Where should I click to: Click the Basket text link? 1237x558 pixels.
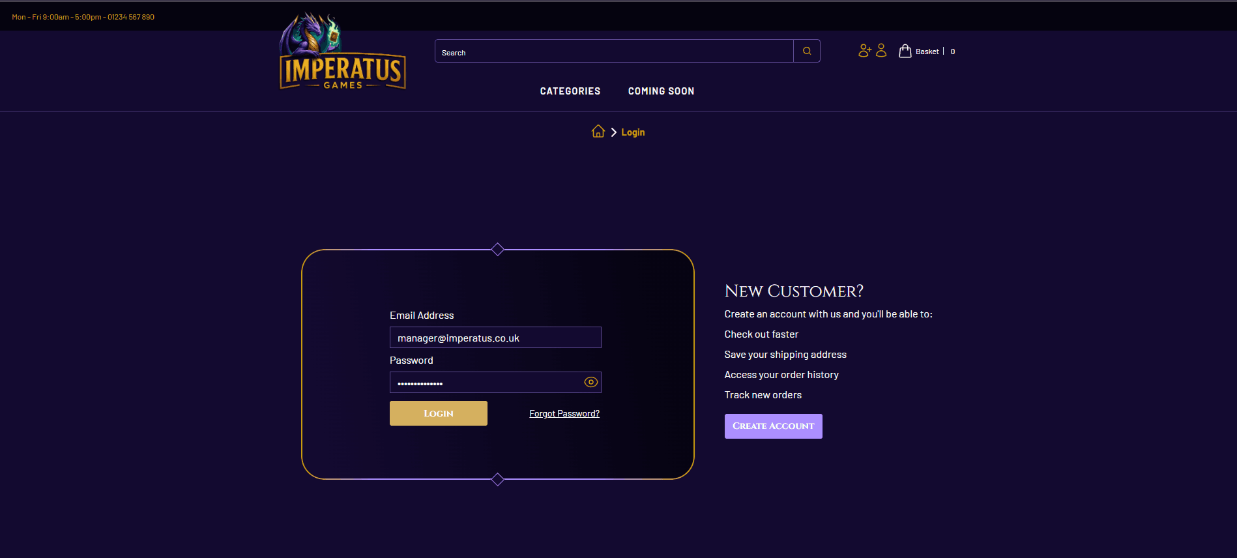coord(927,51)
